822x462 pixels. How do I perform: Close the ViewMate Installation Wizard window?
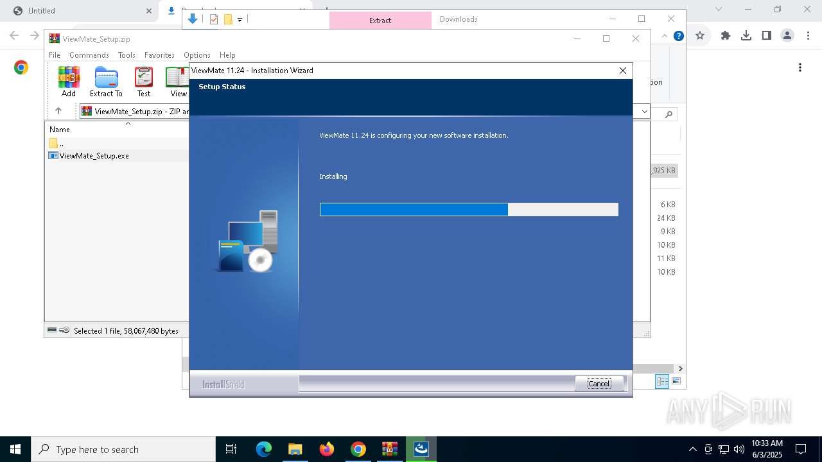(622, 71)
